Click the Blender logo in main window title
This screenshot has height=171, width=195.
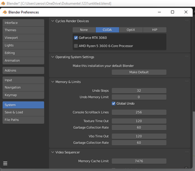[x=3, y=3]
